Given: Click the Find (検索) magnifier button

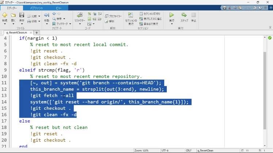Looking at the screenshot, I should (x=57, y=19).
